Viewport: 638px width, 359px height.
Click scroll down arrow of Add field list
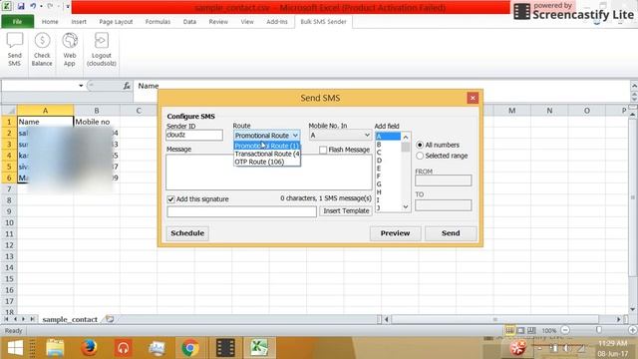coord(406,207)
